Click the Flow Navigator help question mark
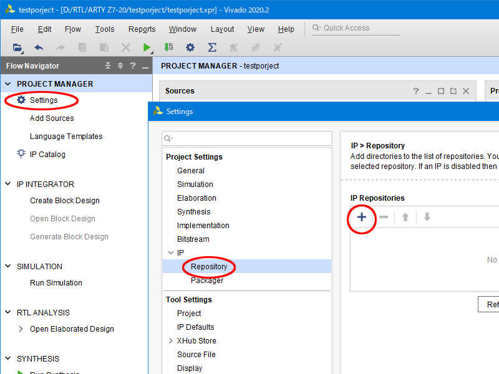This screenshot has height=374, width=499. pyautogui.click(x=132, y=65)
